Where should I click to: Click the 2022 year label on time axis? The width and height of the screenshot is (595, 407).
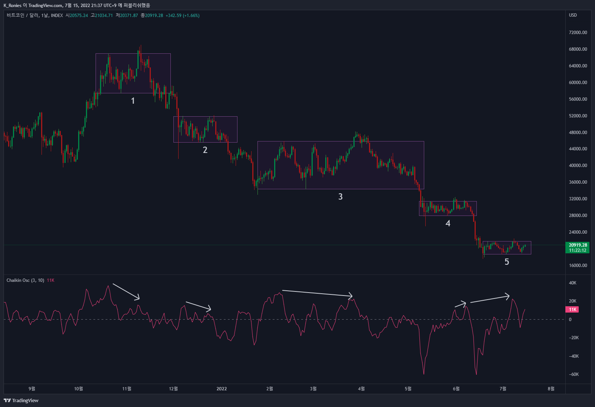222,388
